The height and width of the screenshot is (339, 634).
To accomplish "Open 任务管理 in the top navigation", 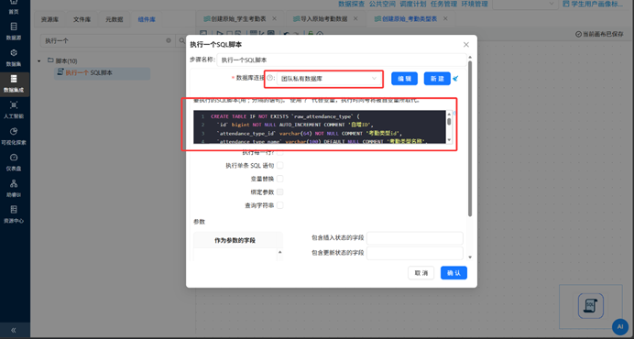I will [443, 4].
